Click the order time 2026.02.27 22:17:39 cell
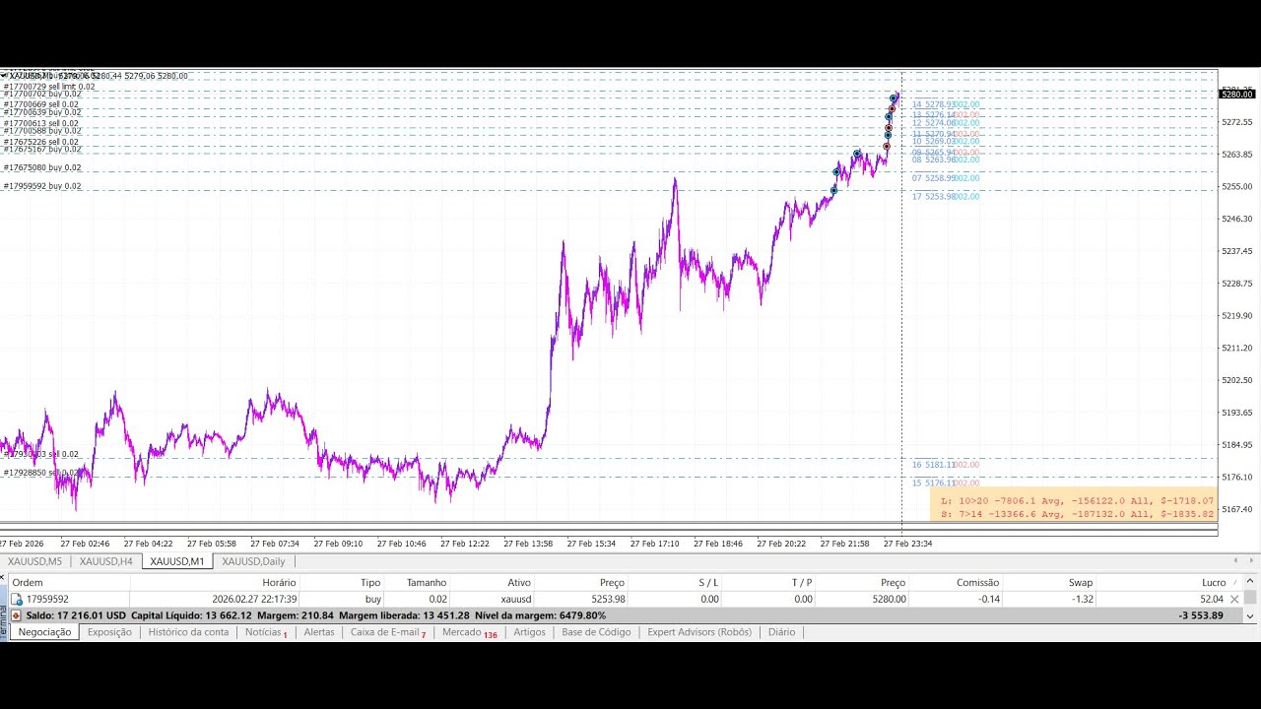This screenshot has height=709, width=1261. (x=254, y=599)
